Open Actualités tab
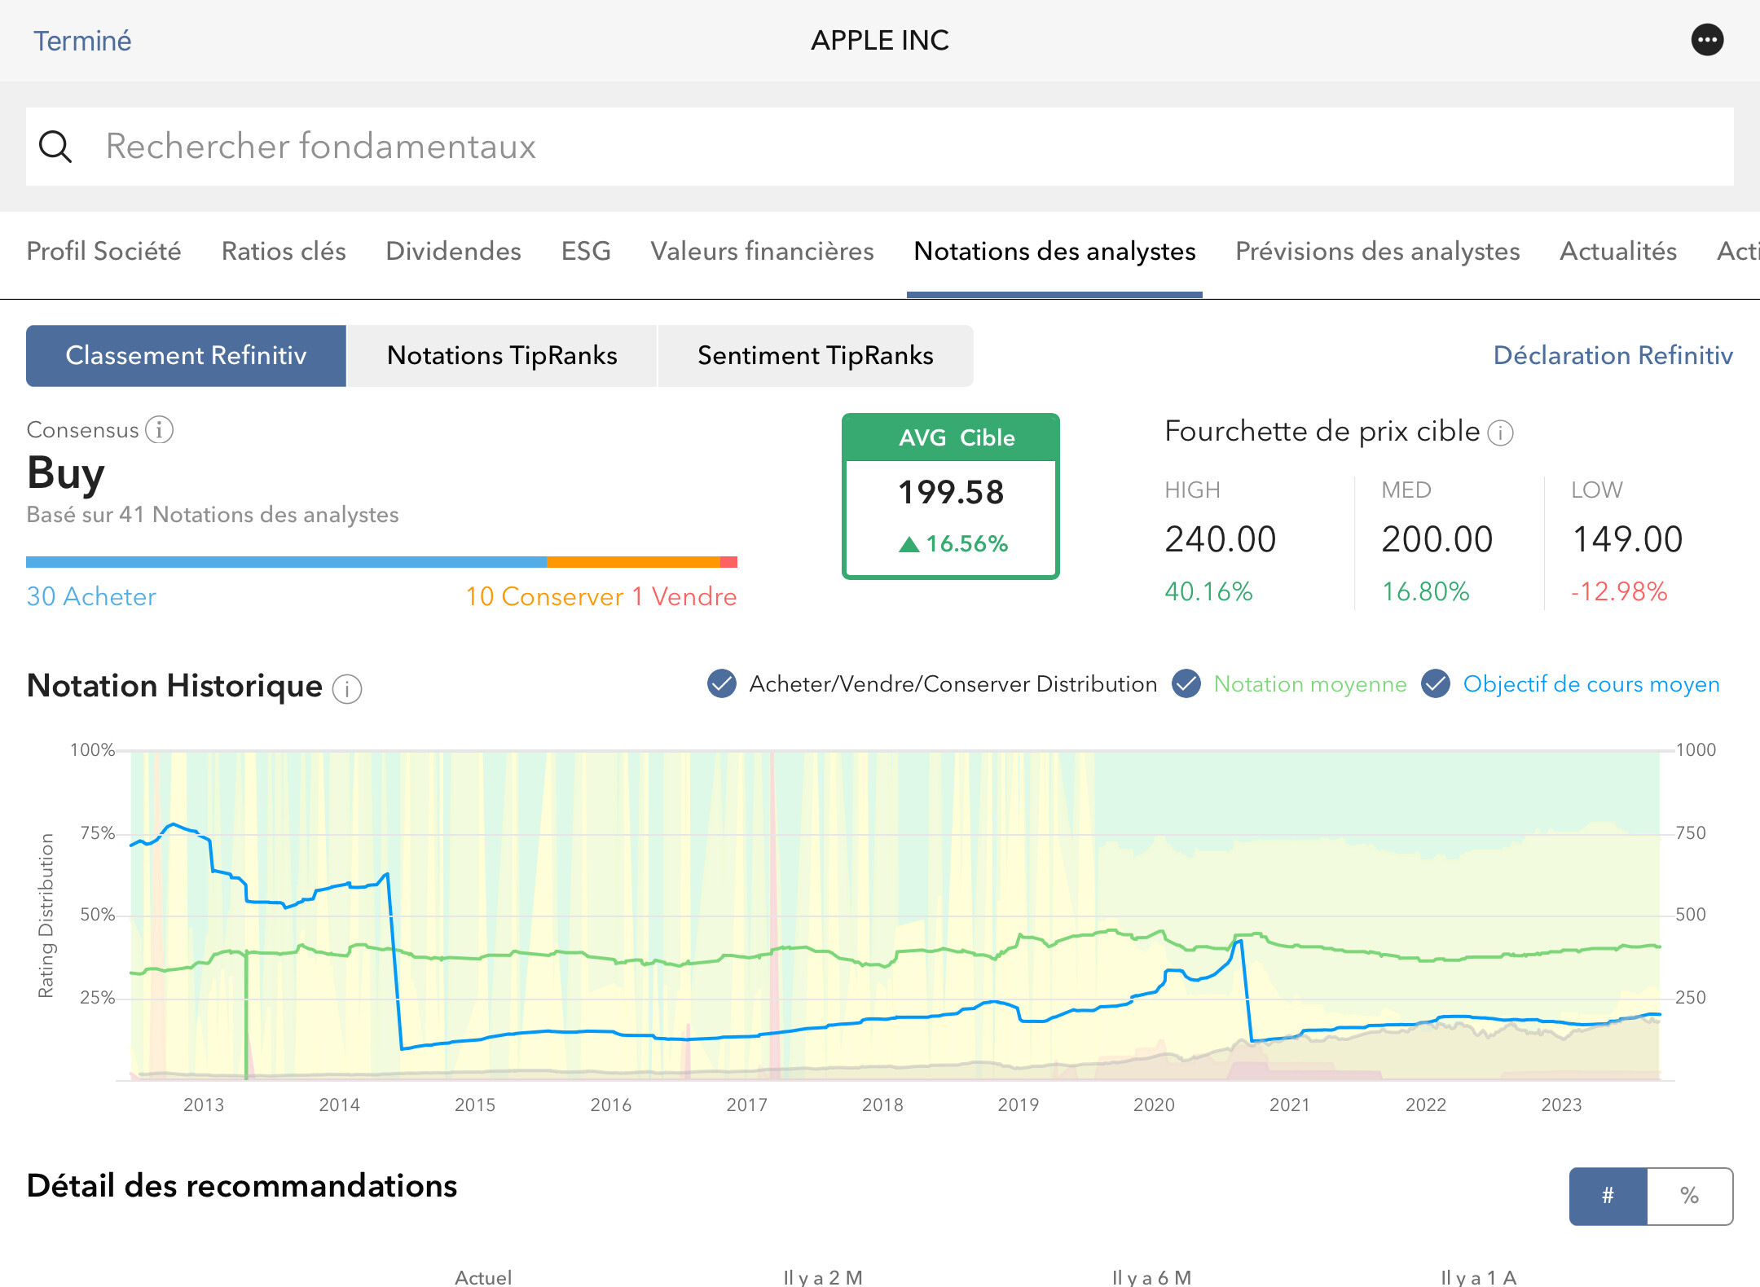Viewport: 1760px width, 1287px height. 1617,251
